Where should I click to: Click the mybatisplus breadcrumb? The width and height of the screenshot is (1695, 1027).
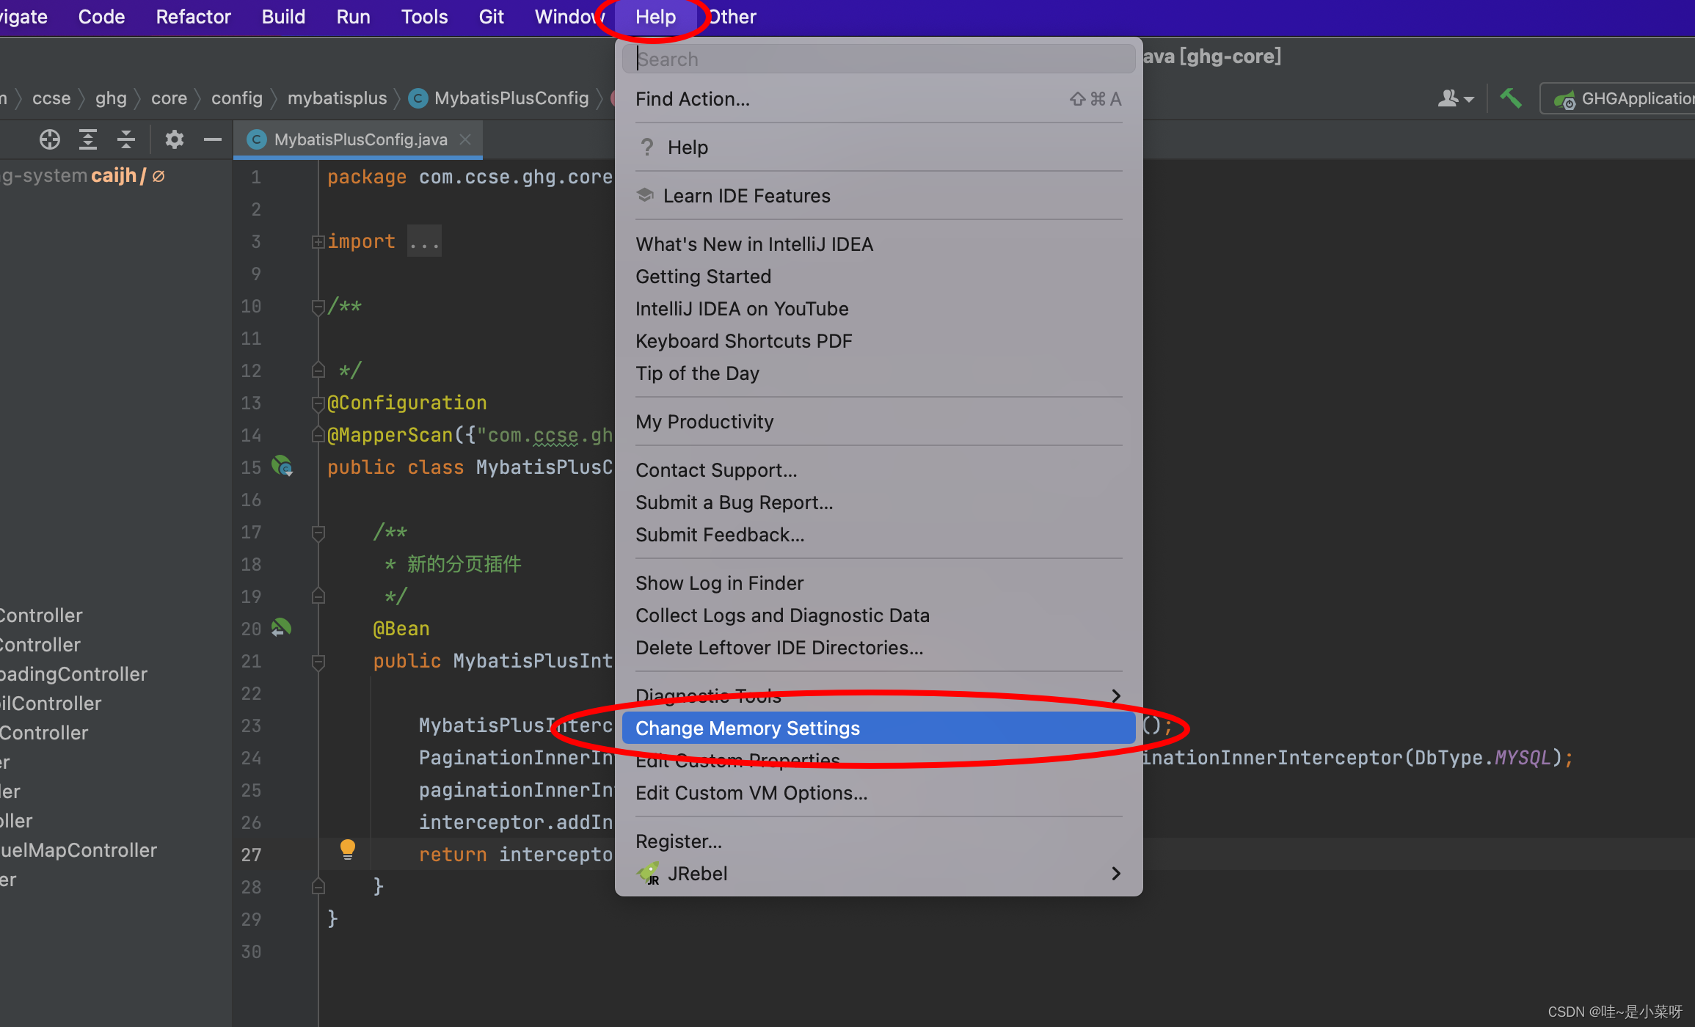point(337,98)
